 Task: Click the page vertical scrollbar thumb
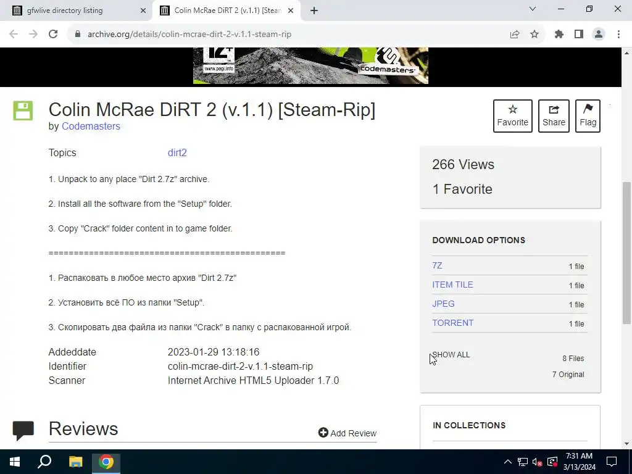pyautogui.click(x=626, y=252)
